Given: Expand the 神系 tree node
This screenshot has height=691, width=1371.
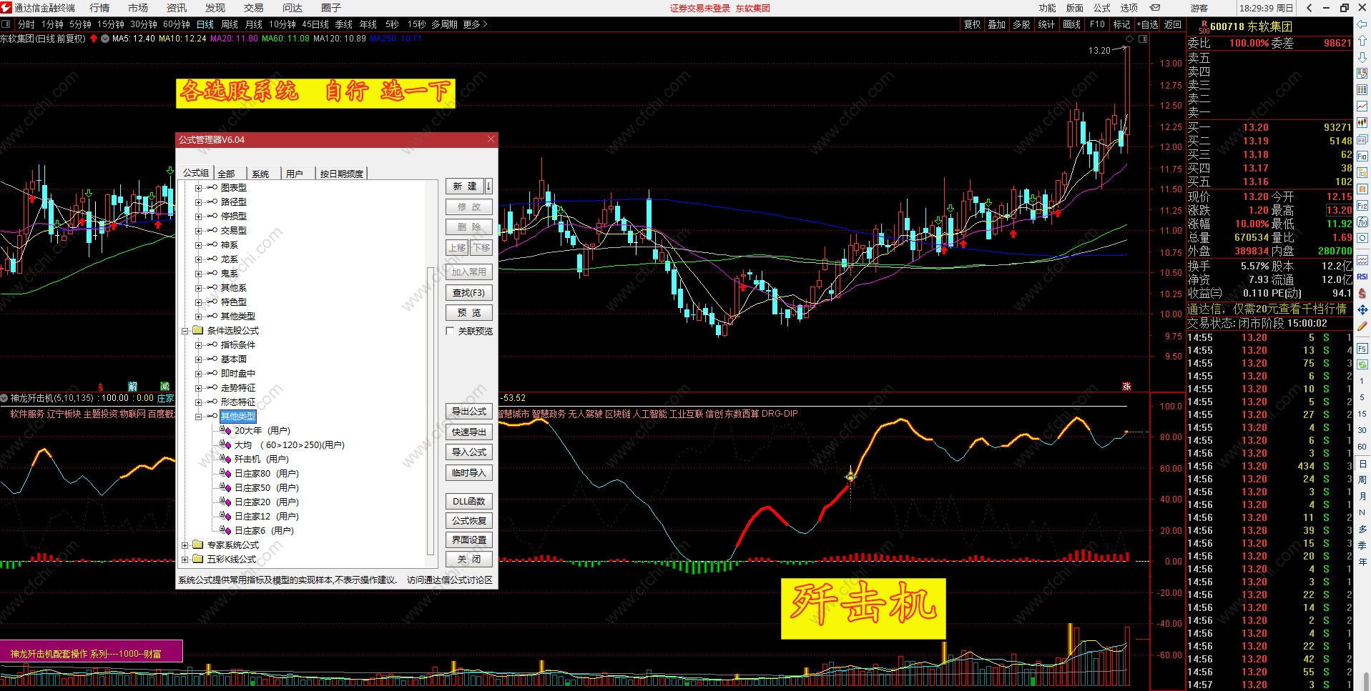Looking at the screenshot, I should pyautogui.click(x=198, y=245).
